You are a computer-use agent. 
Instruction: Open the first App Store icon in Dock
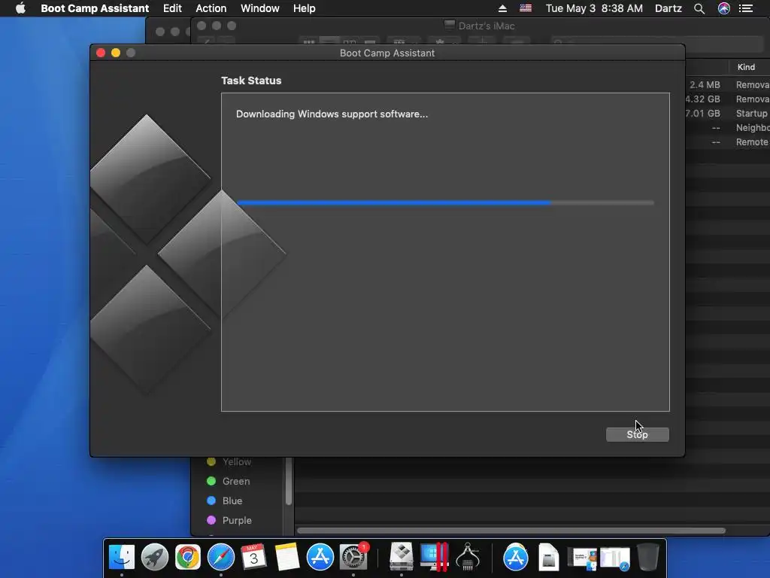pyautogui.click(x=320, y=558)
